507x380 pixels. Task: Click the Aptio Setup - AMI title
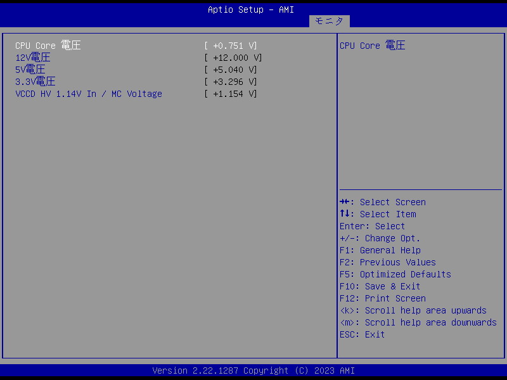coord(251,9)
